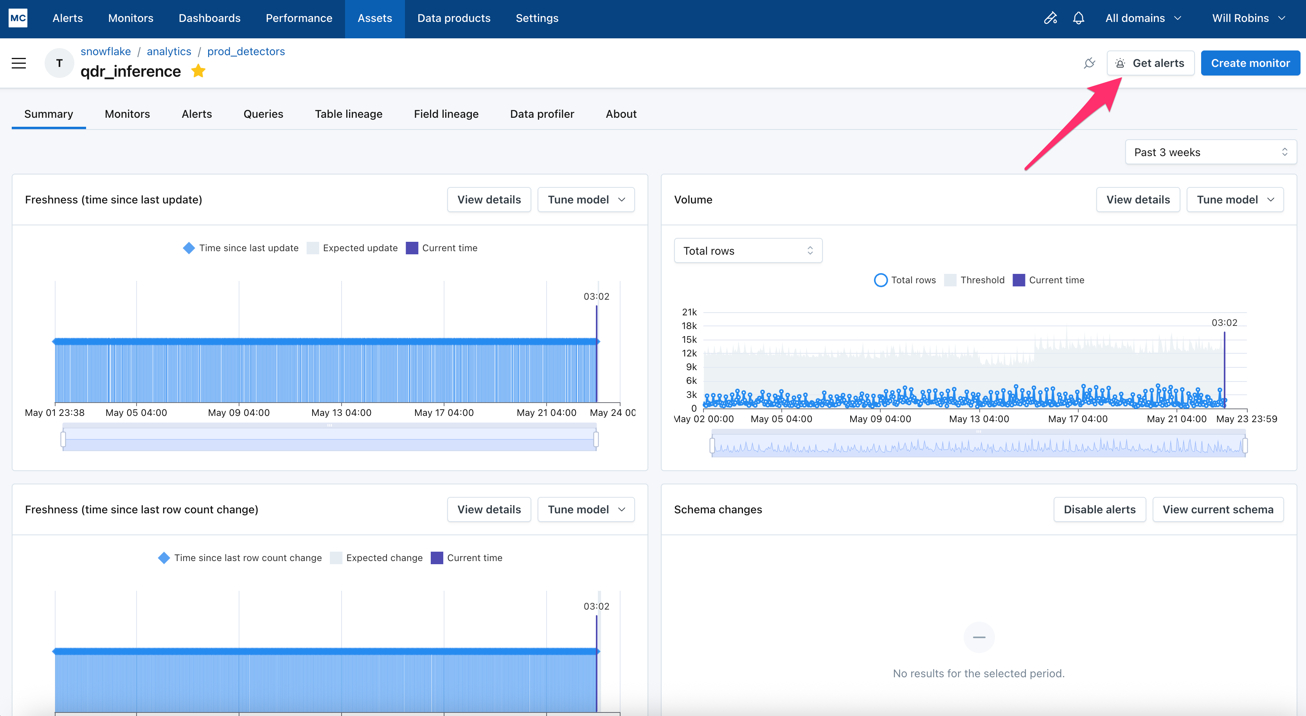The height and width of the screenshot is (716, 1306).
Task: Click the MC logo home icon
Action: point(18,18)
